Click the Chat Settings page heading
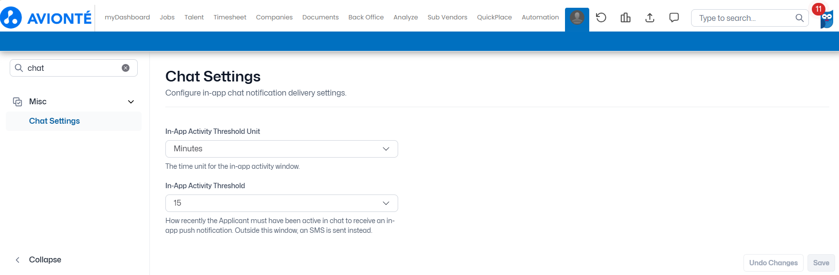Viewport: 839px width, 275px height. [213, 77]
